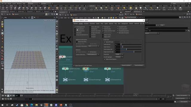The image size is (191, 107).
Task: Switch to Background tab in Display Options
Action: 125,23
